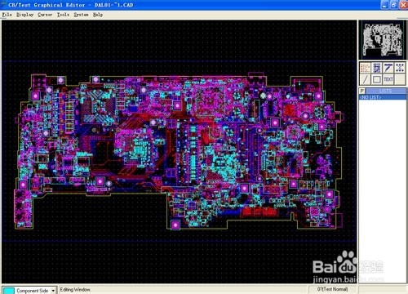
Task: Click the LISTS panel header
Action: 386,91
